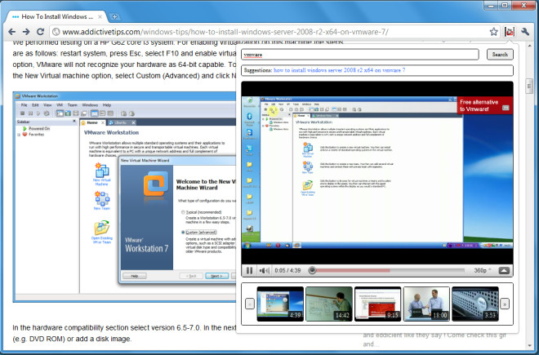The width and height of the screenshot is (539, 355).
Task: Open the video search extension icon
Action: [510, 32]
